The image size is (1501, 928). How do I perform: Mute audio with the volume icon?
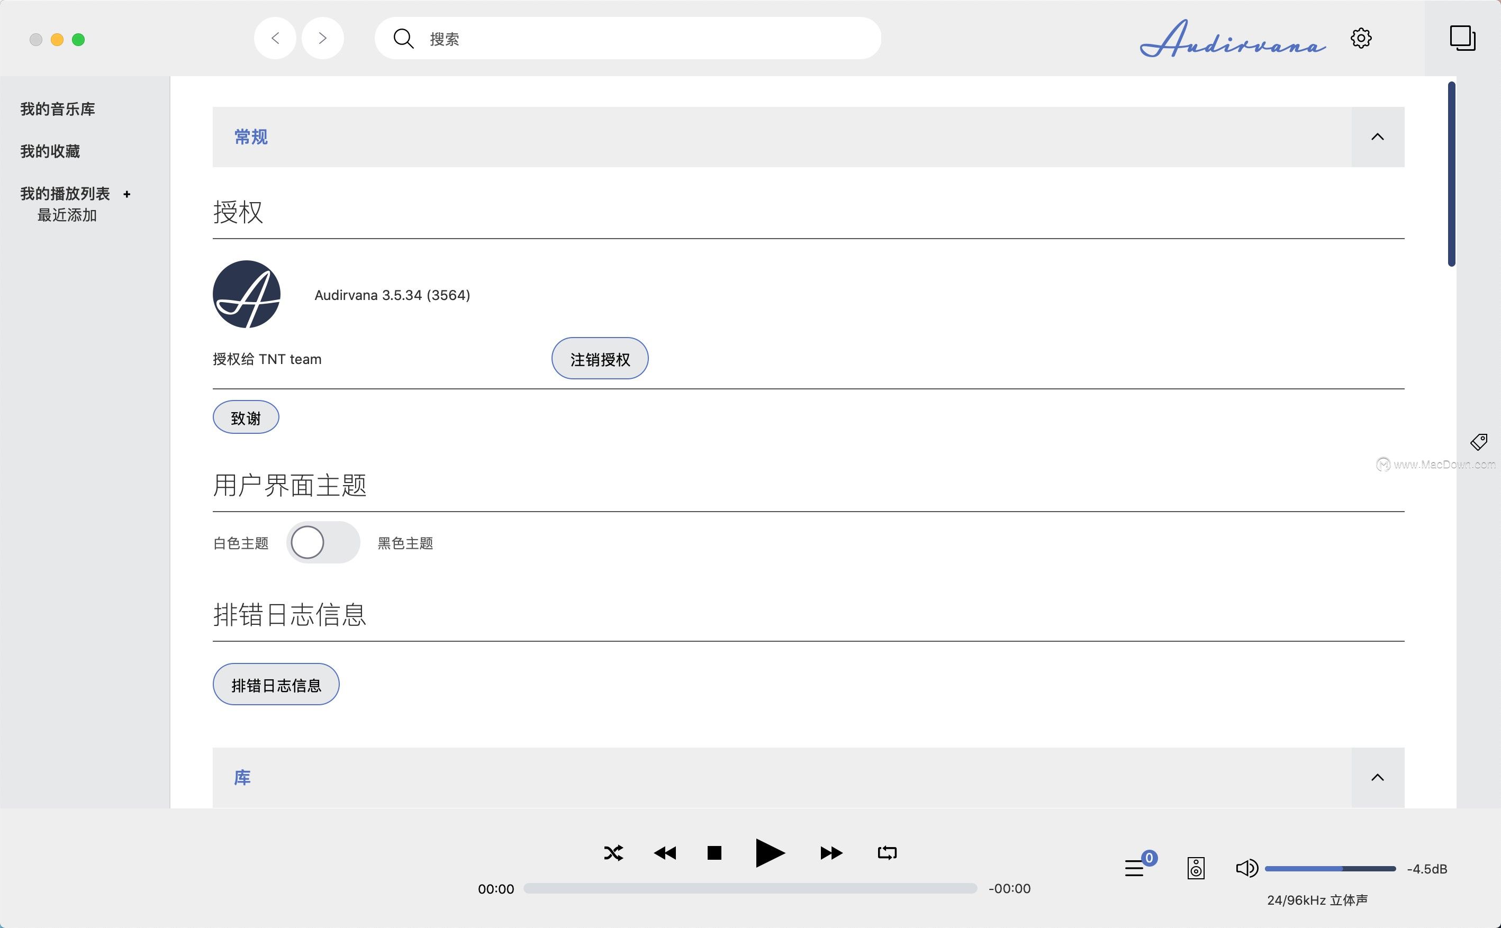pyautogui.click(x=1247, y=868)
